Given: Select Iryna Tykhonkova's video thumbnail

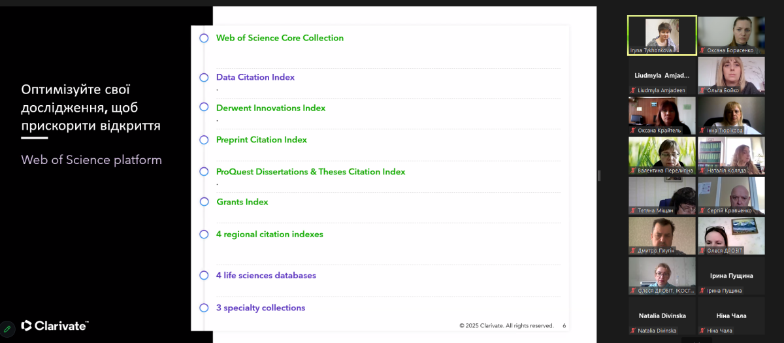Looking at the screenshot, I should [x=662, y=35].
